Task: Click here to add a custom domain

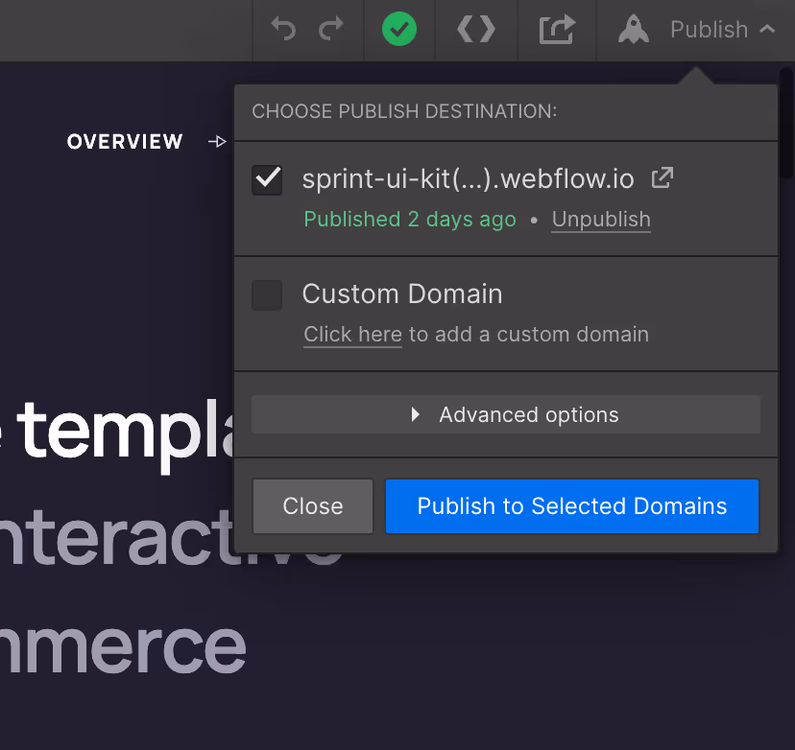Action: tap(351, 334)
